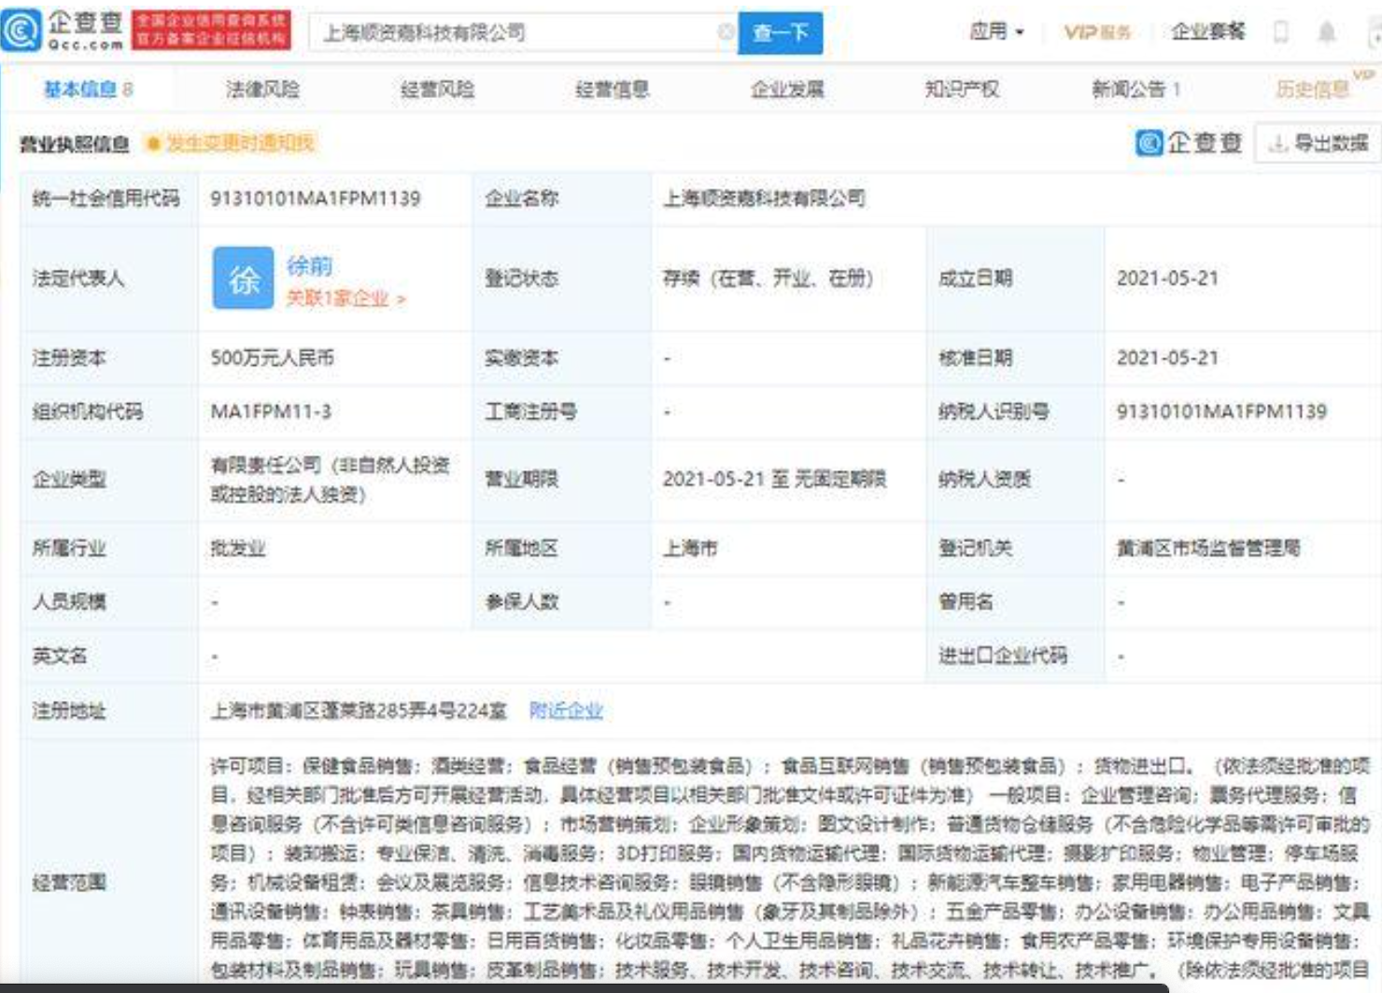Click the VIP服务 link
This screenshot has height=993, width=1382.
tap(1097, 33)
